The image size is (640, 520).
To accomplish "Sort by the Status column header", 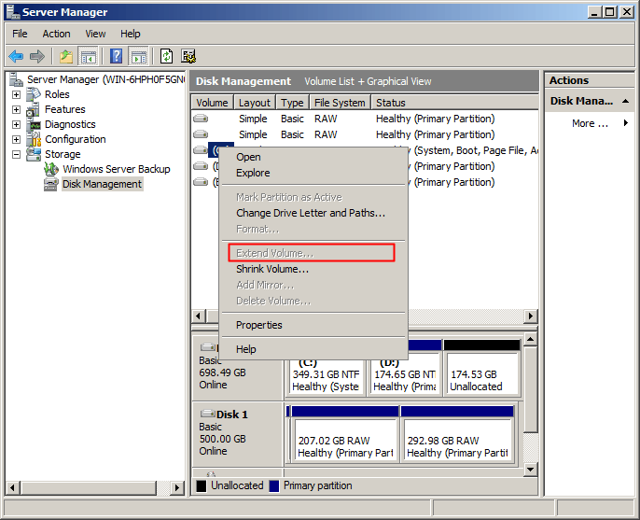I will (454, 103).
